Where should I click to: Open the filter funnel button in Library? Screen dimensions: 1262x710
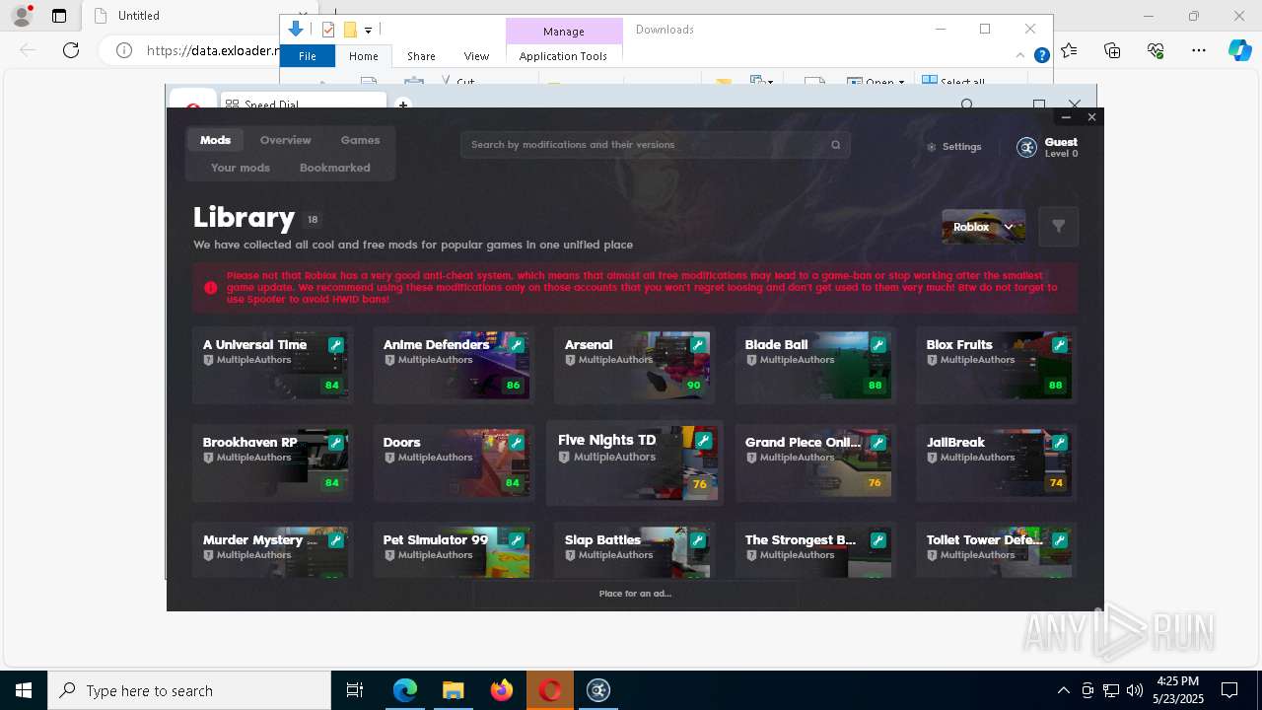[1058, 227]
